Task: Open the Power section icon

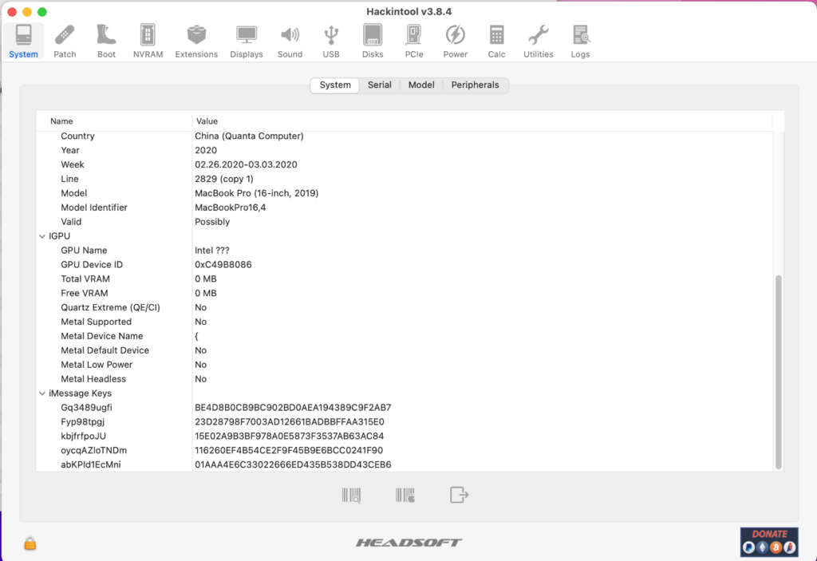Action: click(x=455, y=41)
